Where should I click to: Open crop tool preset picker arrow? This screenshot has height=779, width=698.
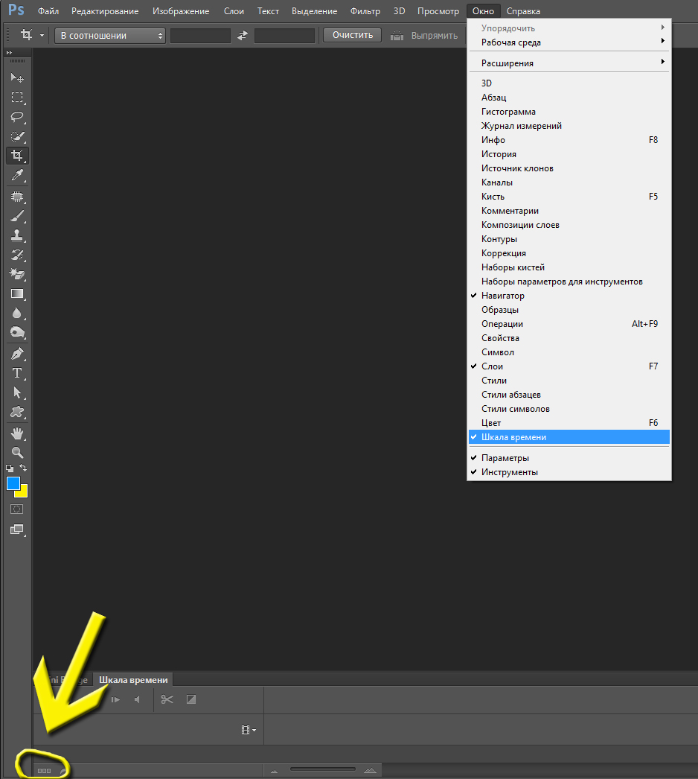click(42, 35)
